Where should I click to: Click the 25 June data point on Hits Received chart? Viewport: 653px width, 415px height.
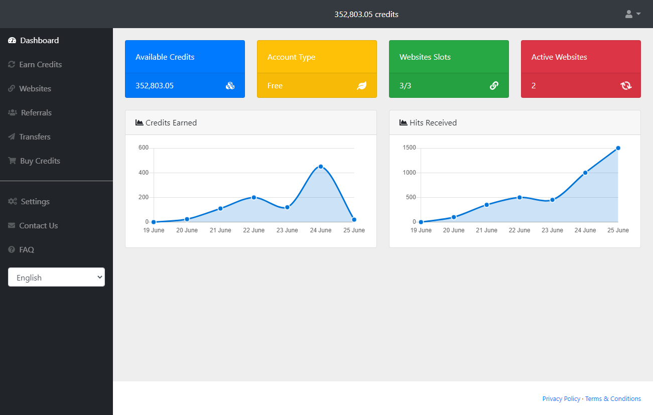[x=618, y=148]
